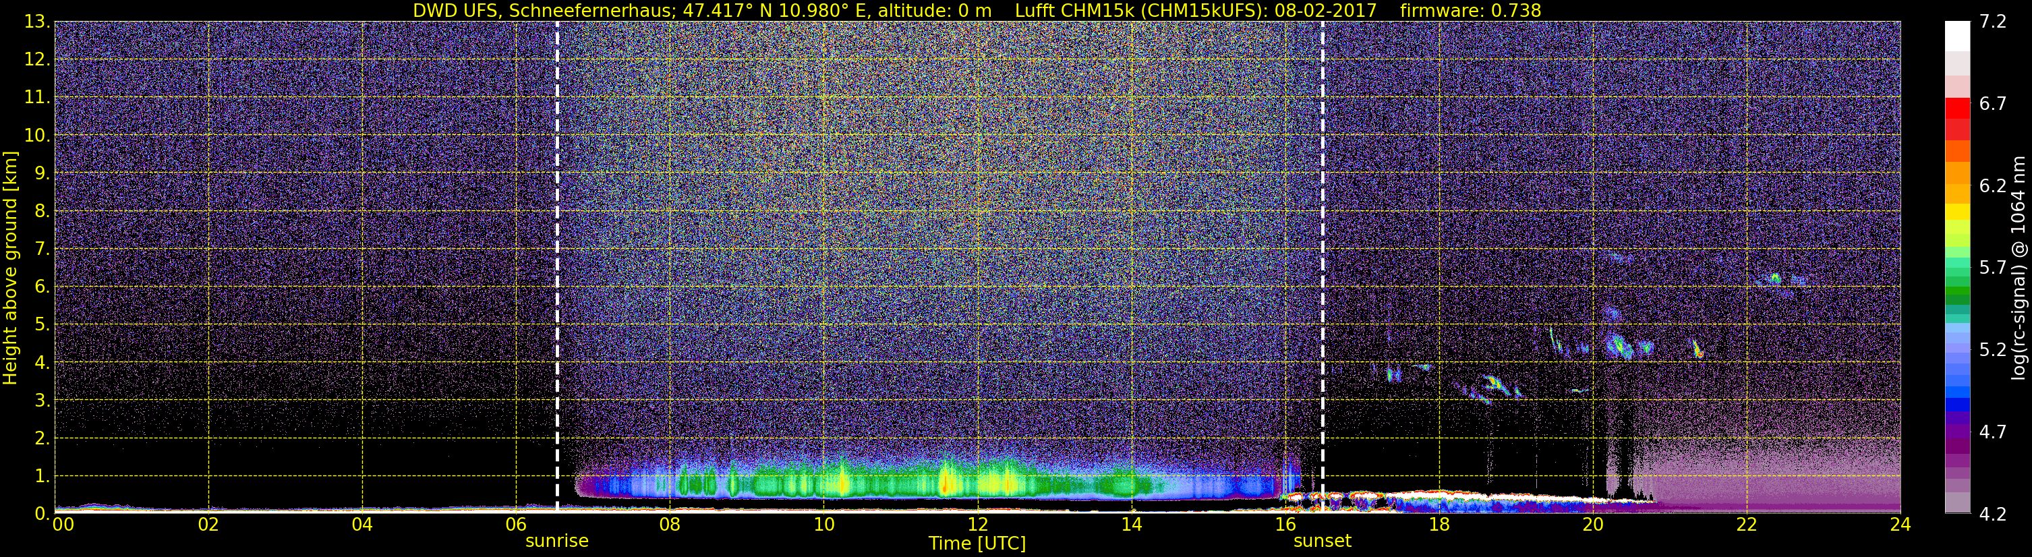Screen dimensions: 2032x557
Task: Click the '10' hour tick on the time axis
Action: [x=823, y=525]
